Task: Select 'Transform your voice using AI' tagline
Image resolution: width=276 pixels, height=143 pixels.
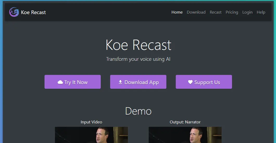Action: (138, 59)
